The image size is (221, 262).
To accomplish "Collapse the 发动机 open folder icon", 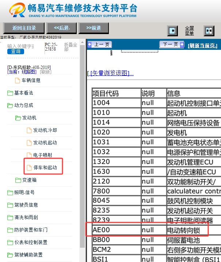I will 18,118.
